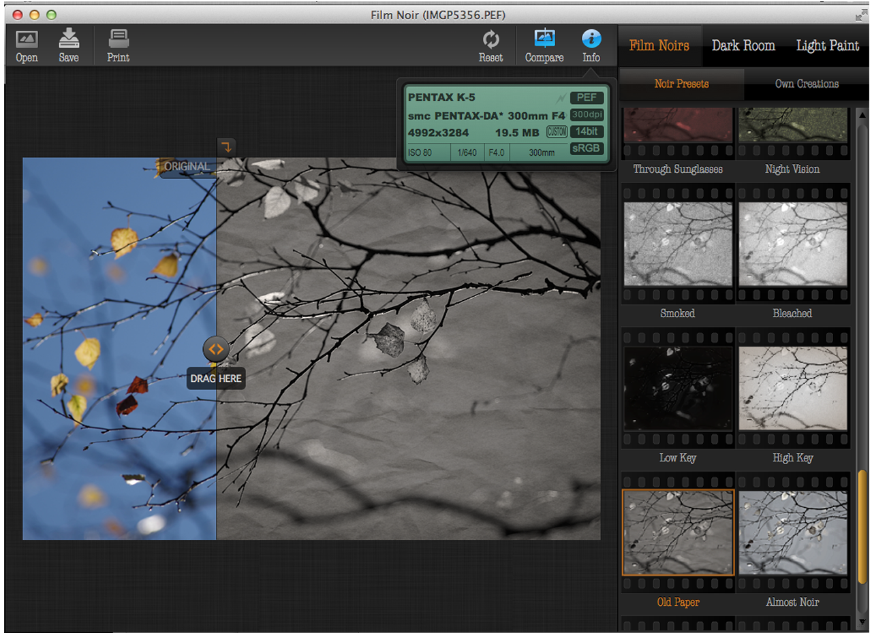
Task: Switch to the Dark Room tab
Action: coord(743,46)
